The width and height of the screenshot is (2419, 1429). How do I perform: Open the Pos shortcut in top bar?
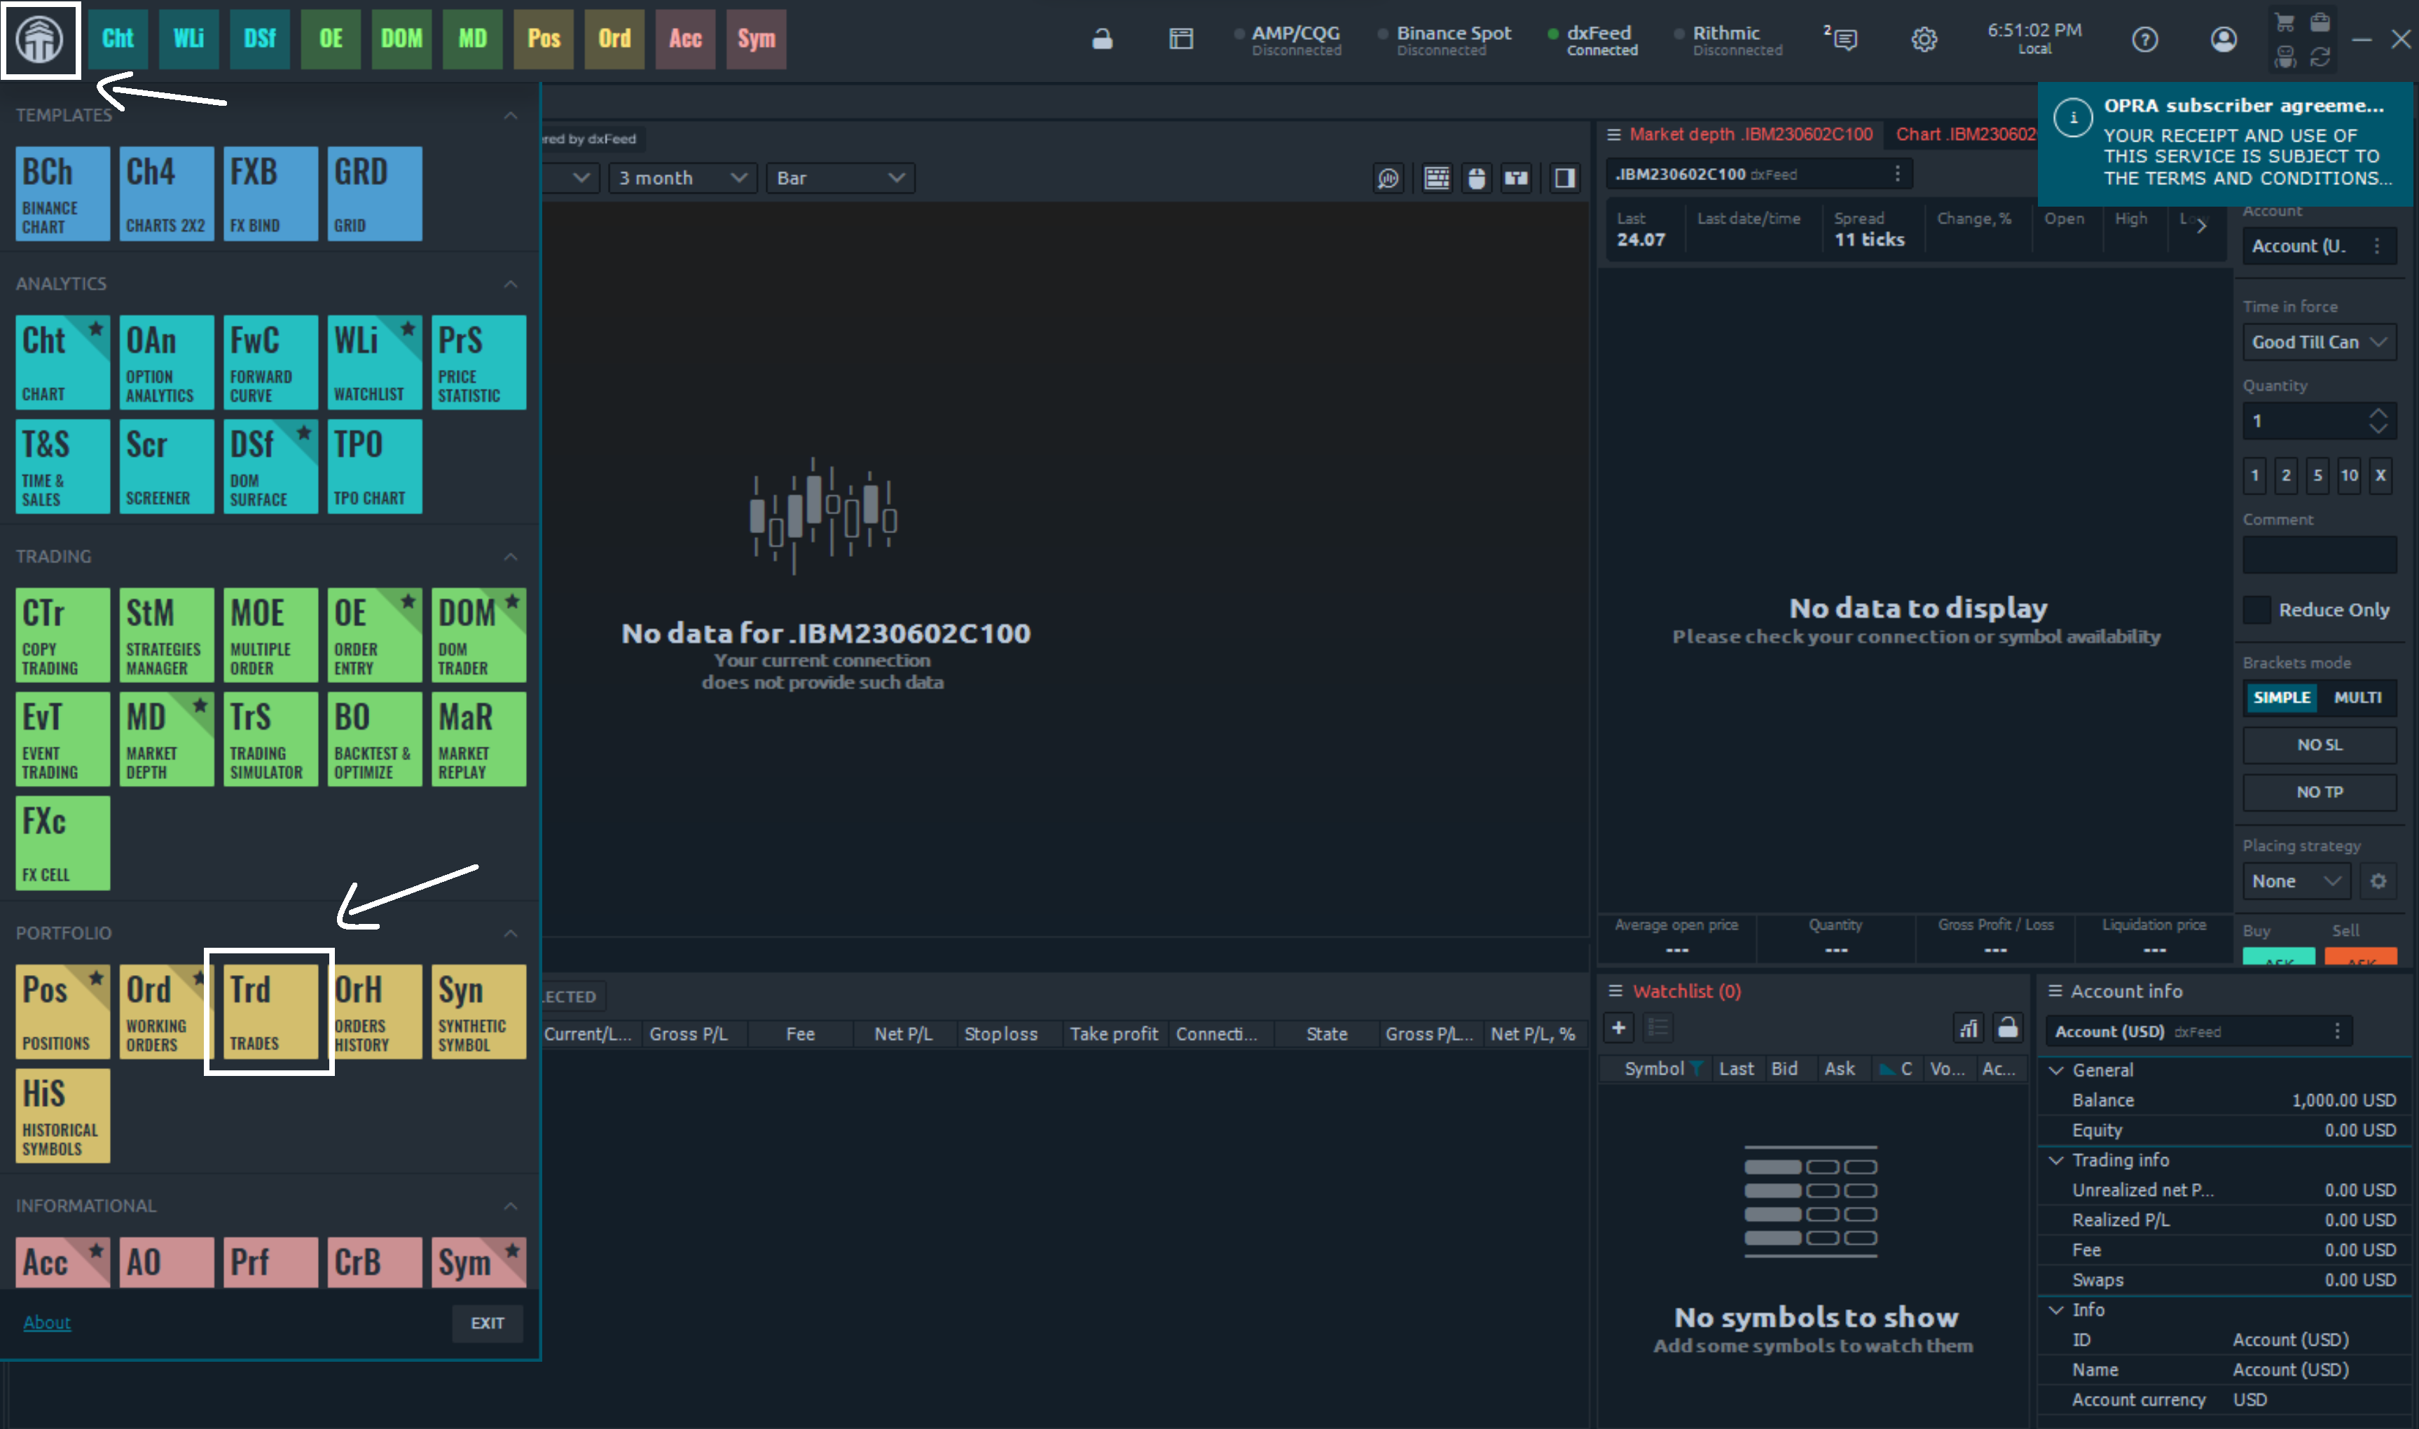pyautogui.click(x=543, y=39)
